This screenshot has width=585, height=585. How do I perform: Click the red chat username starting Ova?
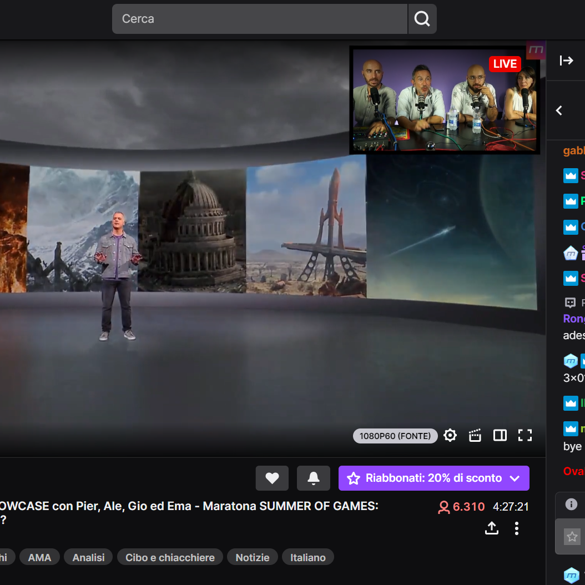574,471
